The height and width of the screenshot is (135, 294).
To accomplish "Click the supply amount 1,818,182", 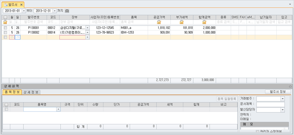I will pyautogui.click(x=159, y=28).
